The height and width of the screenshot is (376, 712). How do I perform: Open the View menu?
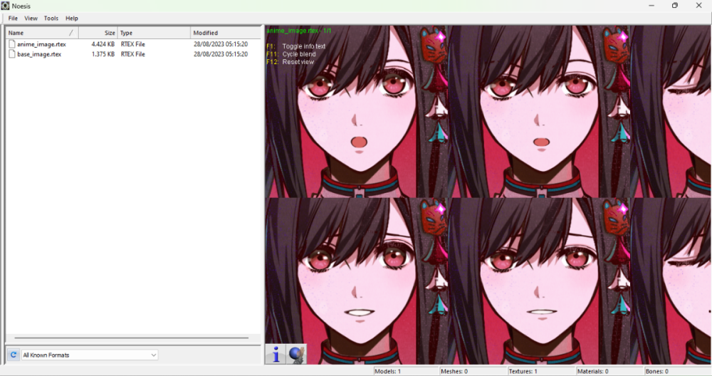(x=31, y=19)
